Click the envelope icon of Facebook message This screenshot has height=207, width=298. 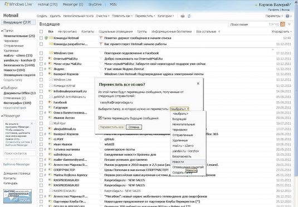click(x=50, y=102)
